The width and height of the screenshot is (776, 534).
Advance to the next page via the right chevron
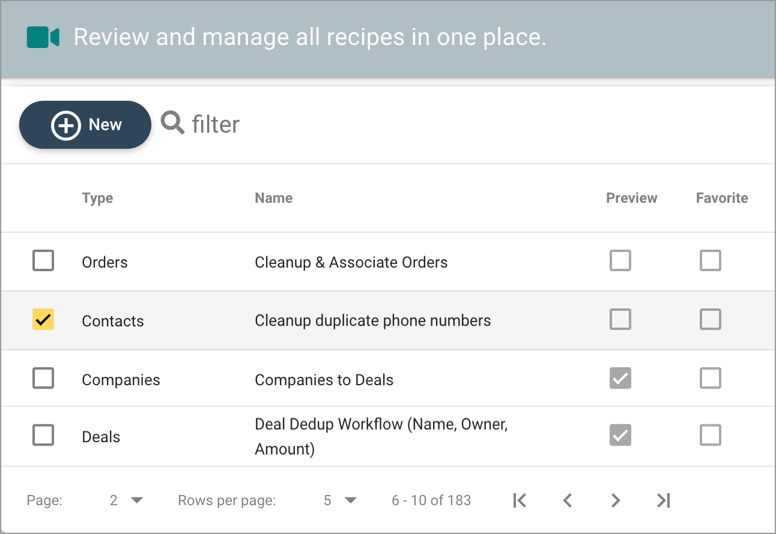615,500
